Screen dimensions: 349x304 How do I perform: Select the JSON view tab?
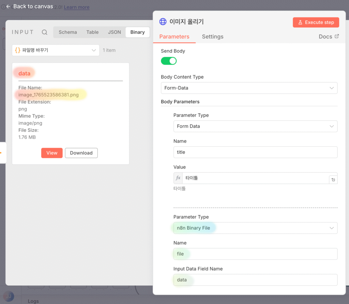click(x=115, y=32)
